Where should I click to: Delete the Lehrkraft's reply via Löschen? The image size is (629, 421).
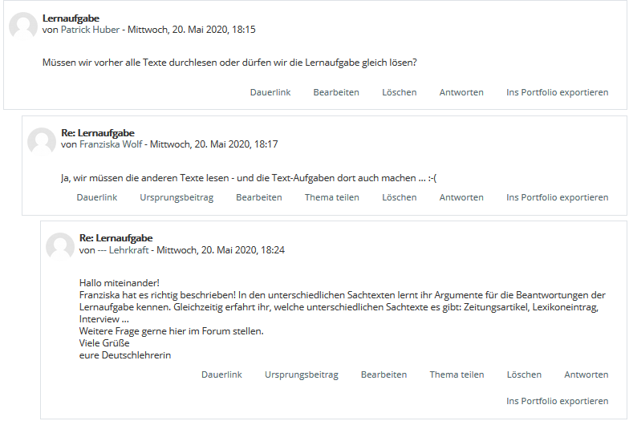(524, 374)
